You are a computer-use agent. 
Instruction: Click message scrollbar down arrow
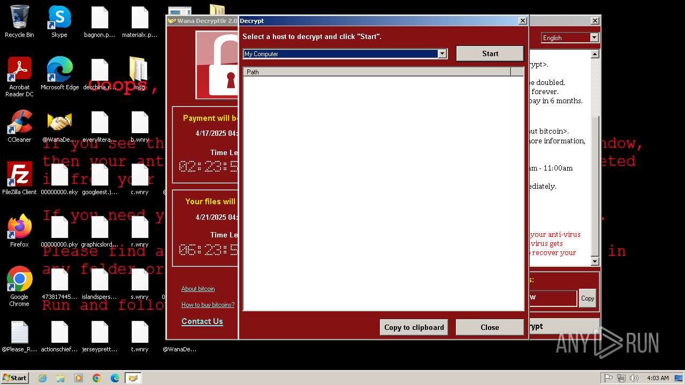pyautogui.click(x=595, y=261)
